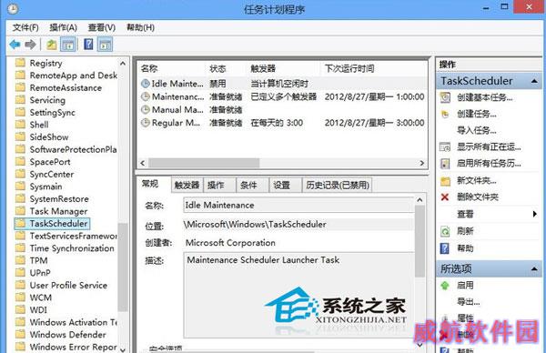Image resolution: width=546 pixels, height=353 pixels.
Task: Click the task list left scroll arrow
Action: [x=143, y=163]
